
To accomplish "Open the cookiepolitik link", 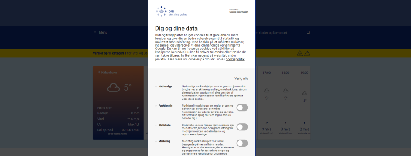I will [235, 59].
